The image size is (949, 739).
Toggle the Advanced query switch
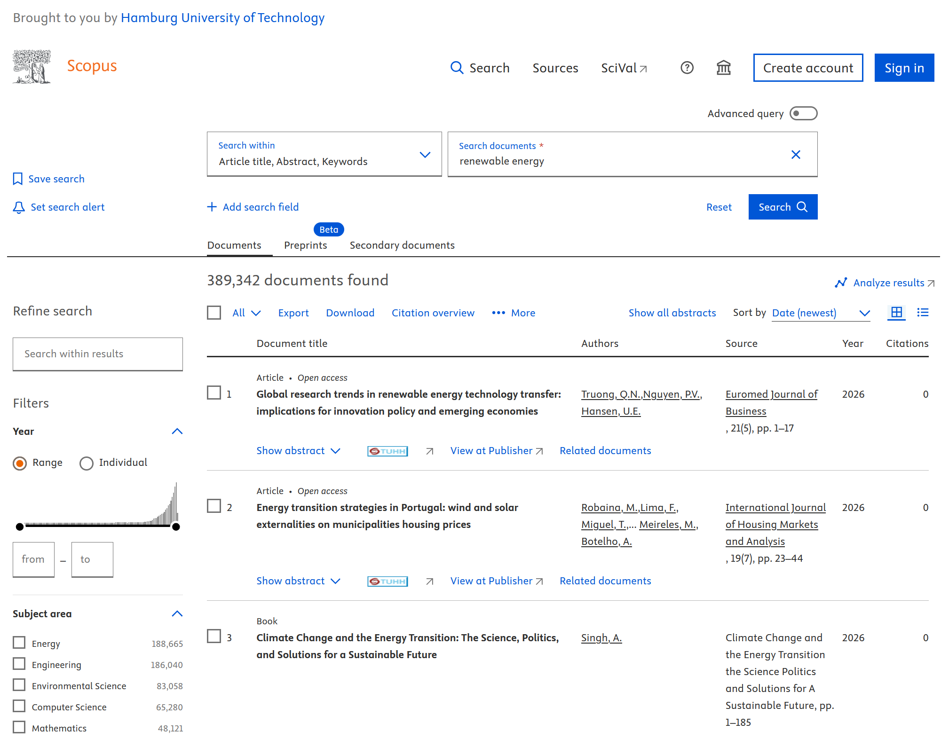[x=803, y=114]
